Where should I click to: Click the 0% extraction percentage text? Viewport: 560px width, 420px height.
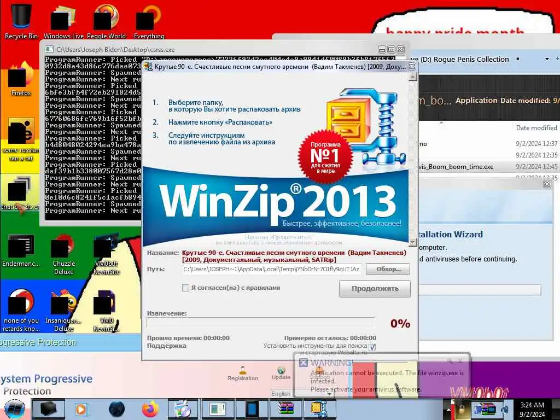400,324
